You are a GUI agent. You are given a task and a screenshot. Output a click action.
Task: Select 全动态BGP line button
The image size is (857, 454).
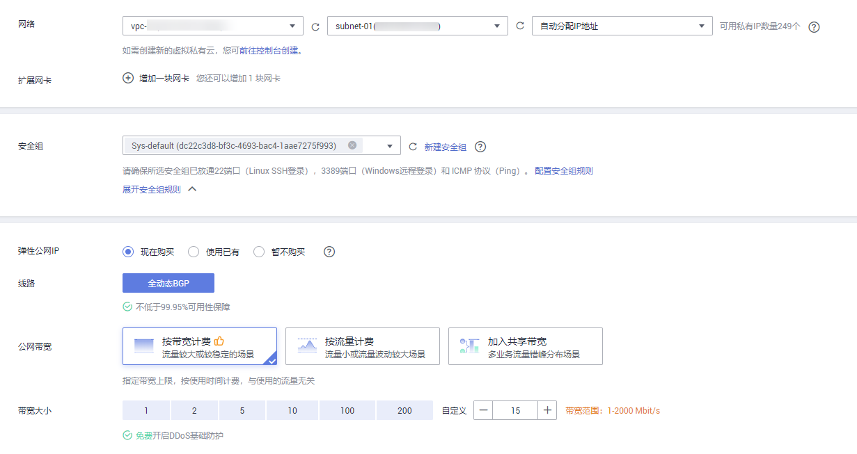[x=168, y=283]
